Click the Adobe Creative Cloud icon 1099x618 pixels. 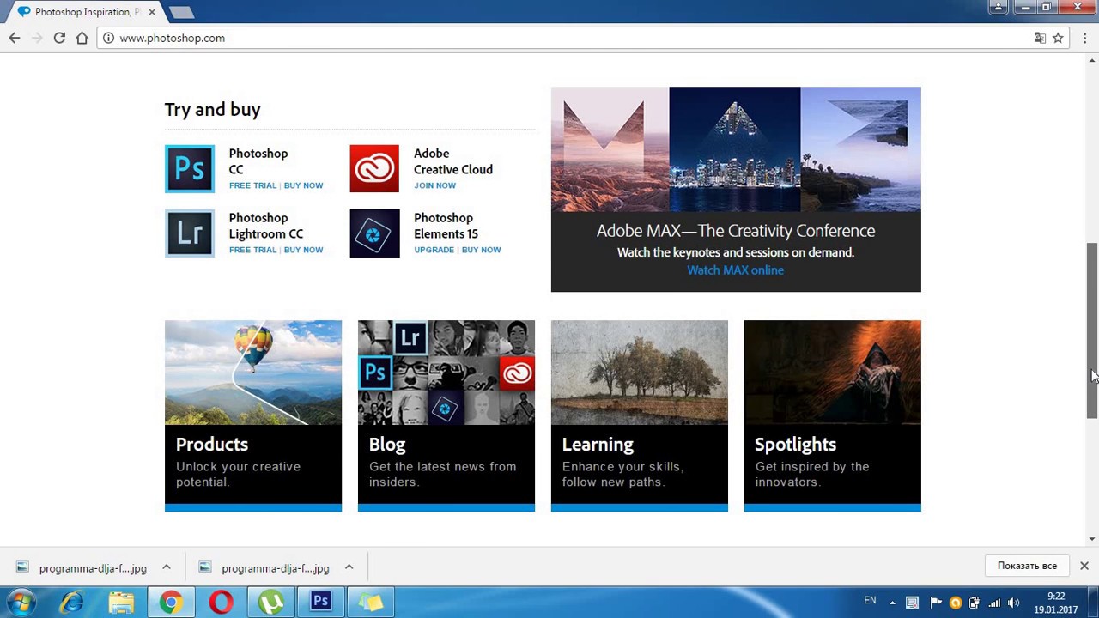tap(374, 168)
